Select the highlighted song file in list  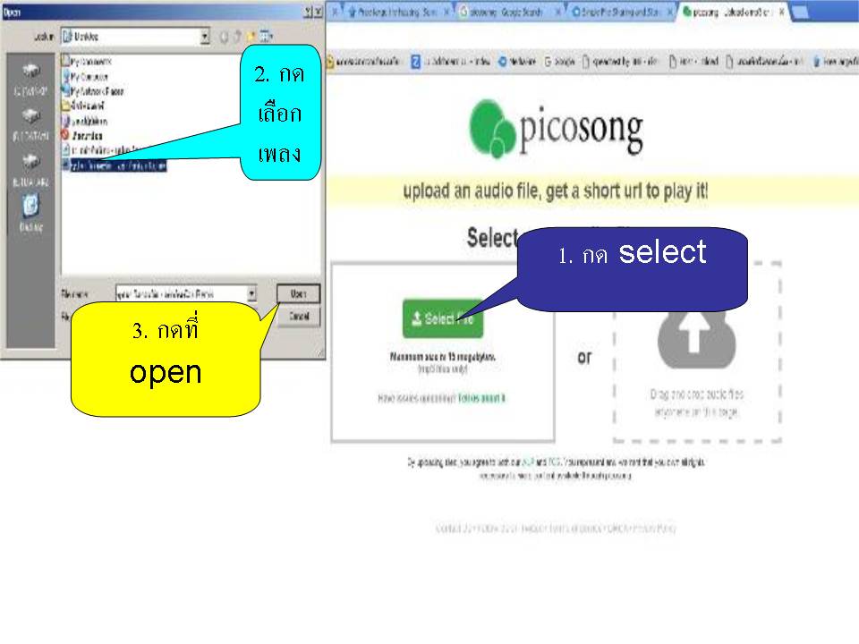coord(114,165)
